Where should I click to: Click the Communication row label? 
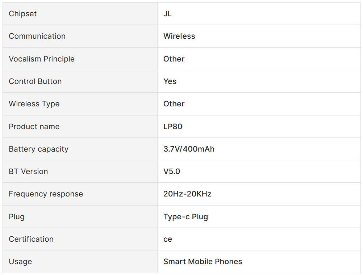37,36
